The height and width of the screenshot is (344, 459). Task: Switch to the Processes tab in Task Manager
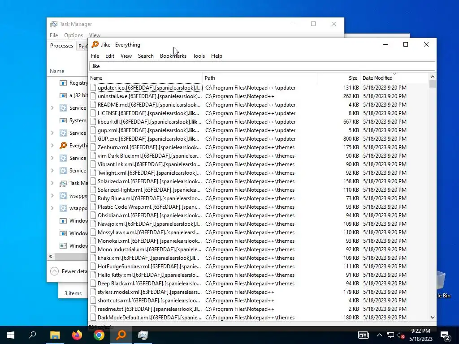click(61, 46)
